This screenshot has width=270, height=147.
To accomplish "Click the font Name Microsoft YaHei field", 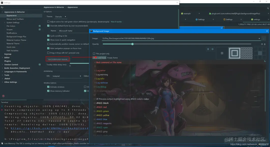I will [x=74, y=31].
